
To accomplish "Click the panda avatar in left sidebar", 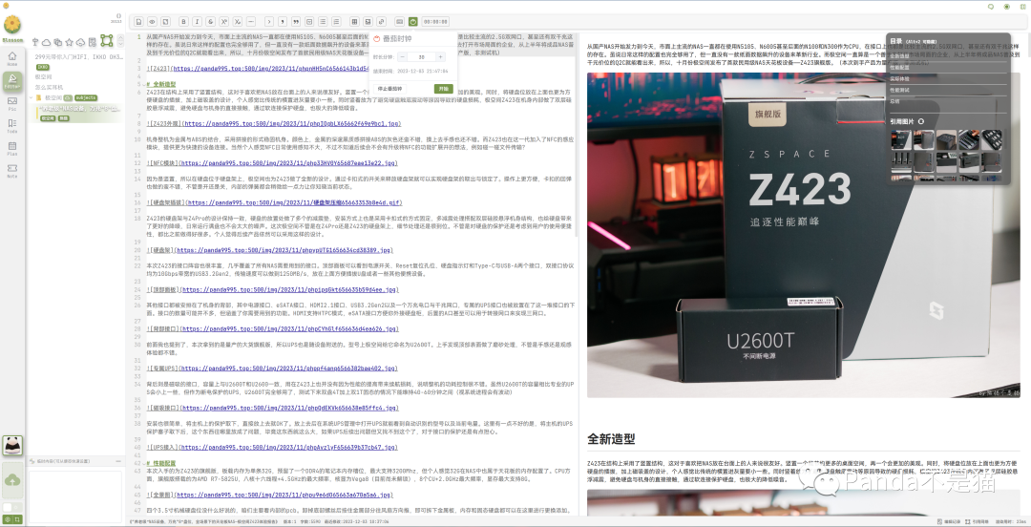I will [x=12, y=445].
